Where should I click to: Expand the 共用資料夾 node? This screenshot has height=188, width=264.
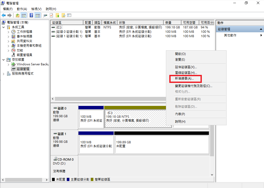(9, 41)
